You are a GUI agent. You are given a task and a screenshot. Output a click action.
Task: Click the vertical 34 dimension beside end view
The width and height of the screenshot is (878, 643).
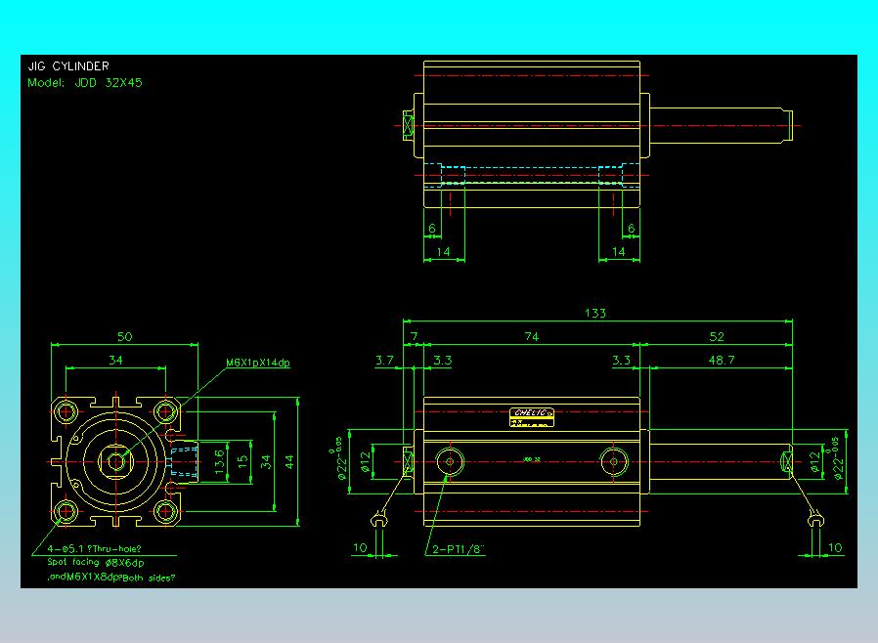pyautogui.click(x=265, y=462)
